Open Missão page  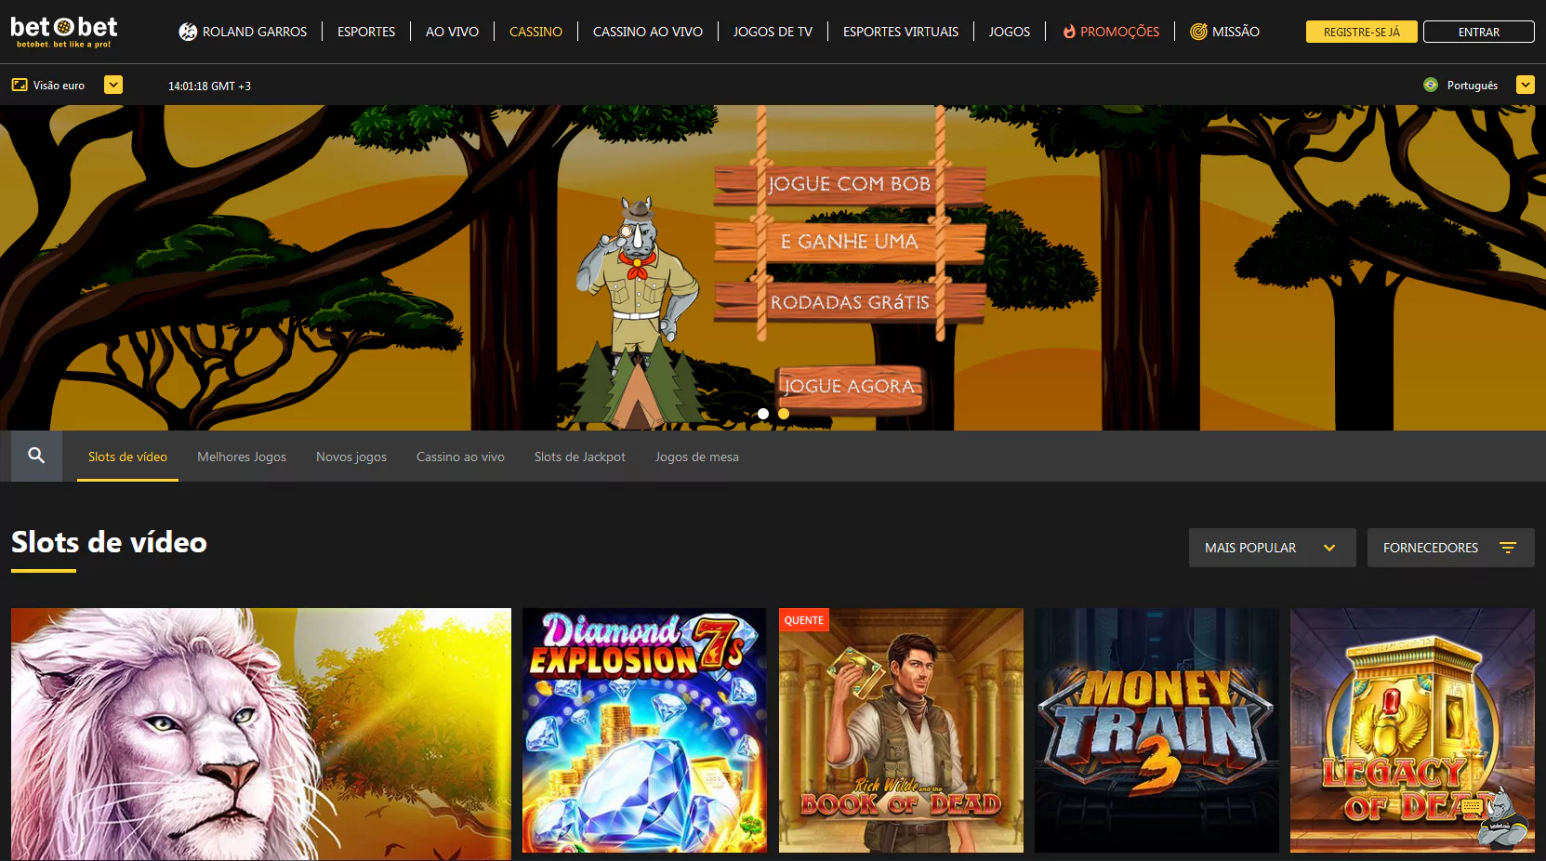point(1225,32)
